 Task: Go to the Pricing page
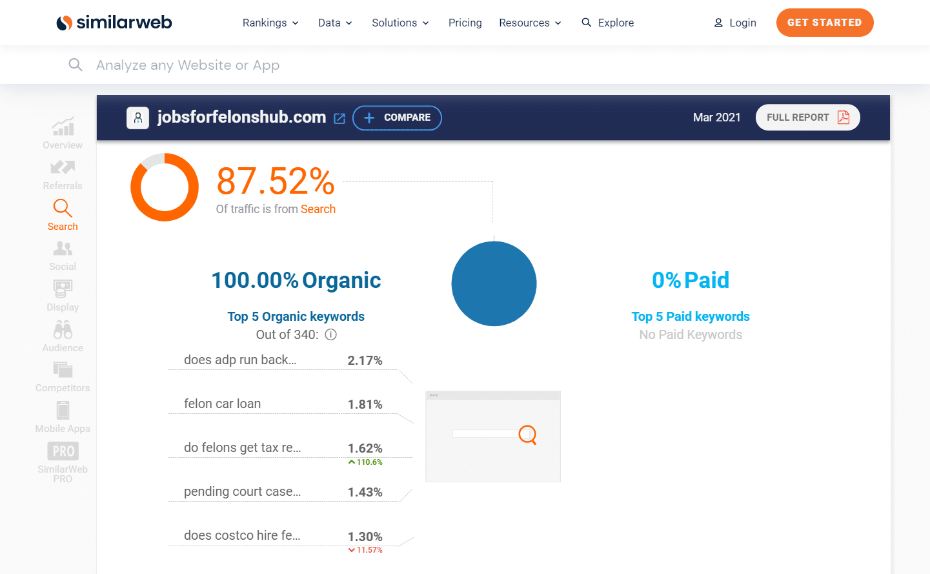(x=465, y=23)
